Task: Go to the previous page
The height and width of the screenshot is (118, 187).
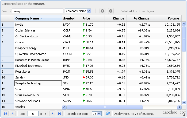Action: click(x=13, y=113)
